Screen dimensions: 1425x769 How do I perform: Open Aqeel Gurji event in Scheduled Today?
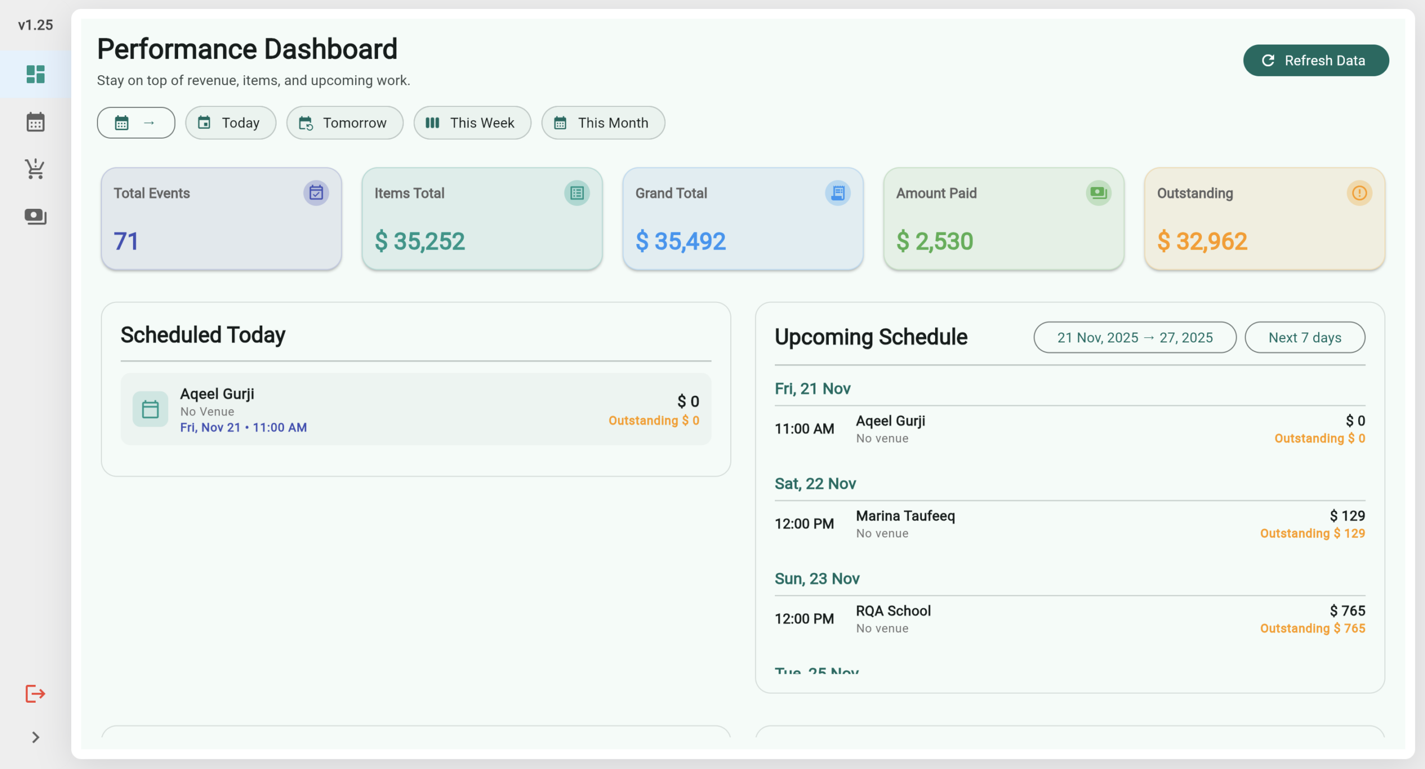pos(415,410)
